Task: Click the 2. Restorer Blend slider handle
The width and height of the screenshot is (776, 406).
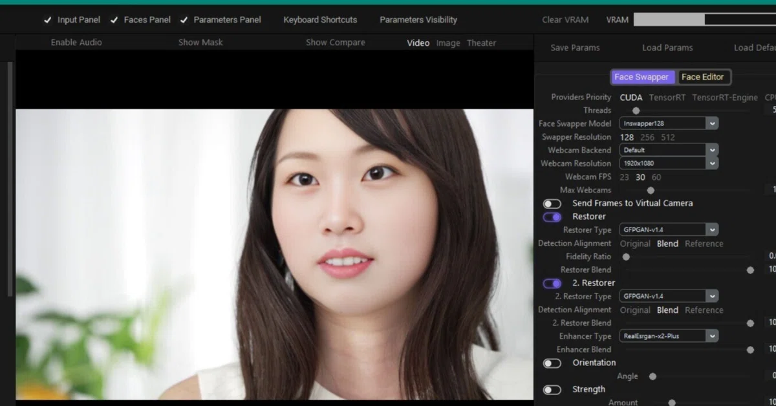Action: [x=750, y=323]
